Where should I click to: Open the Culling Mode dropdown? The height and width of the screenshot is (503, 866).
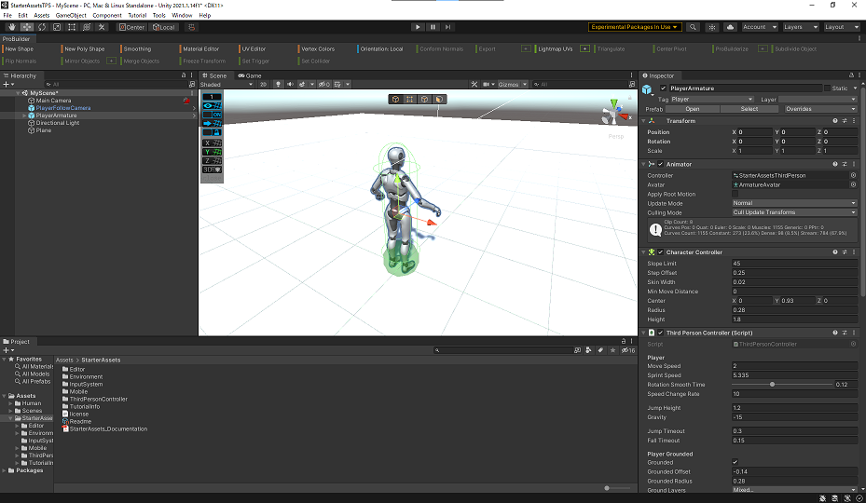tap(793, 212)
